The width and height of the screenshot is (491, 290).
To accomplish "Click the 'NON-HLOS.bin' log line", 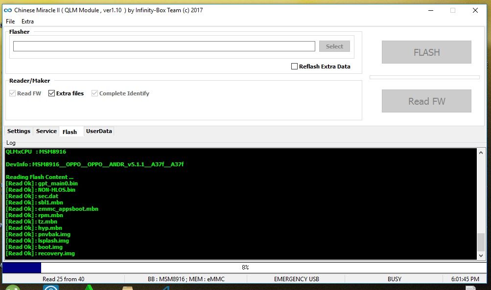I will click(41, 190).
